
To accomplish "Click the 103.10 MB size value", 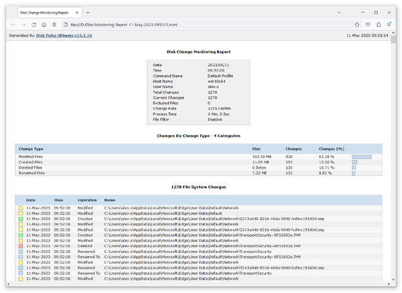I will 262,157.
